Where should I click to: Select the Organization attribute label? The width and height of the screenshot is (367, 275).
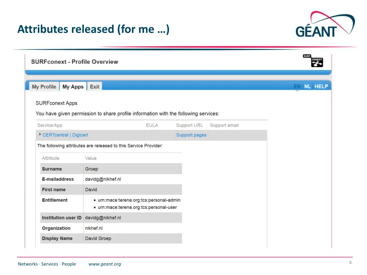coord(56,228)
